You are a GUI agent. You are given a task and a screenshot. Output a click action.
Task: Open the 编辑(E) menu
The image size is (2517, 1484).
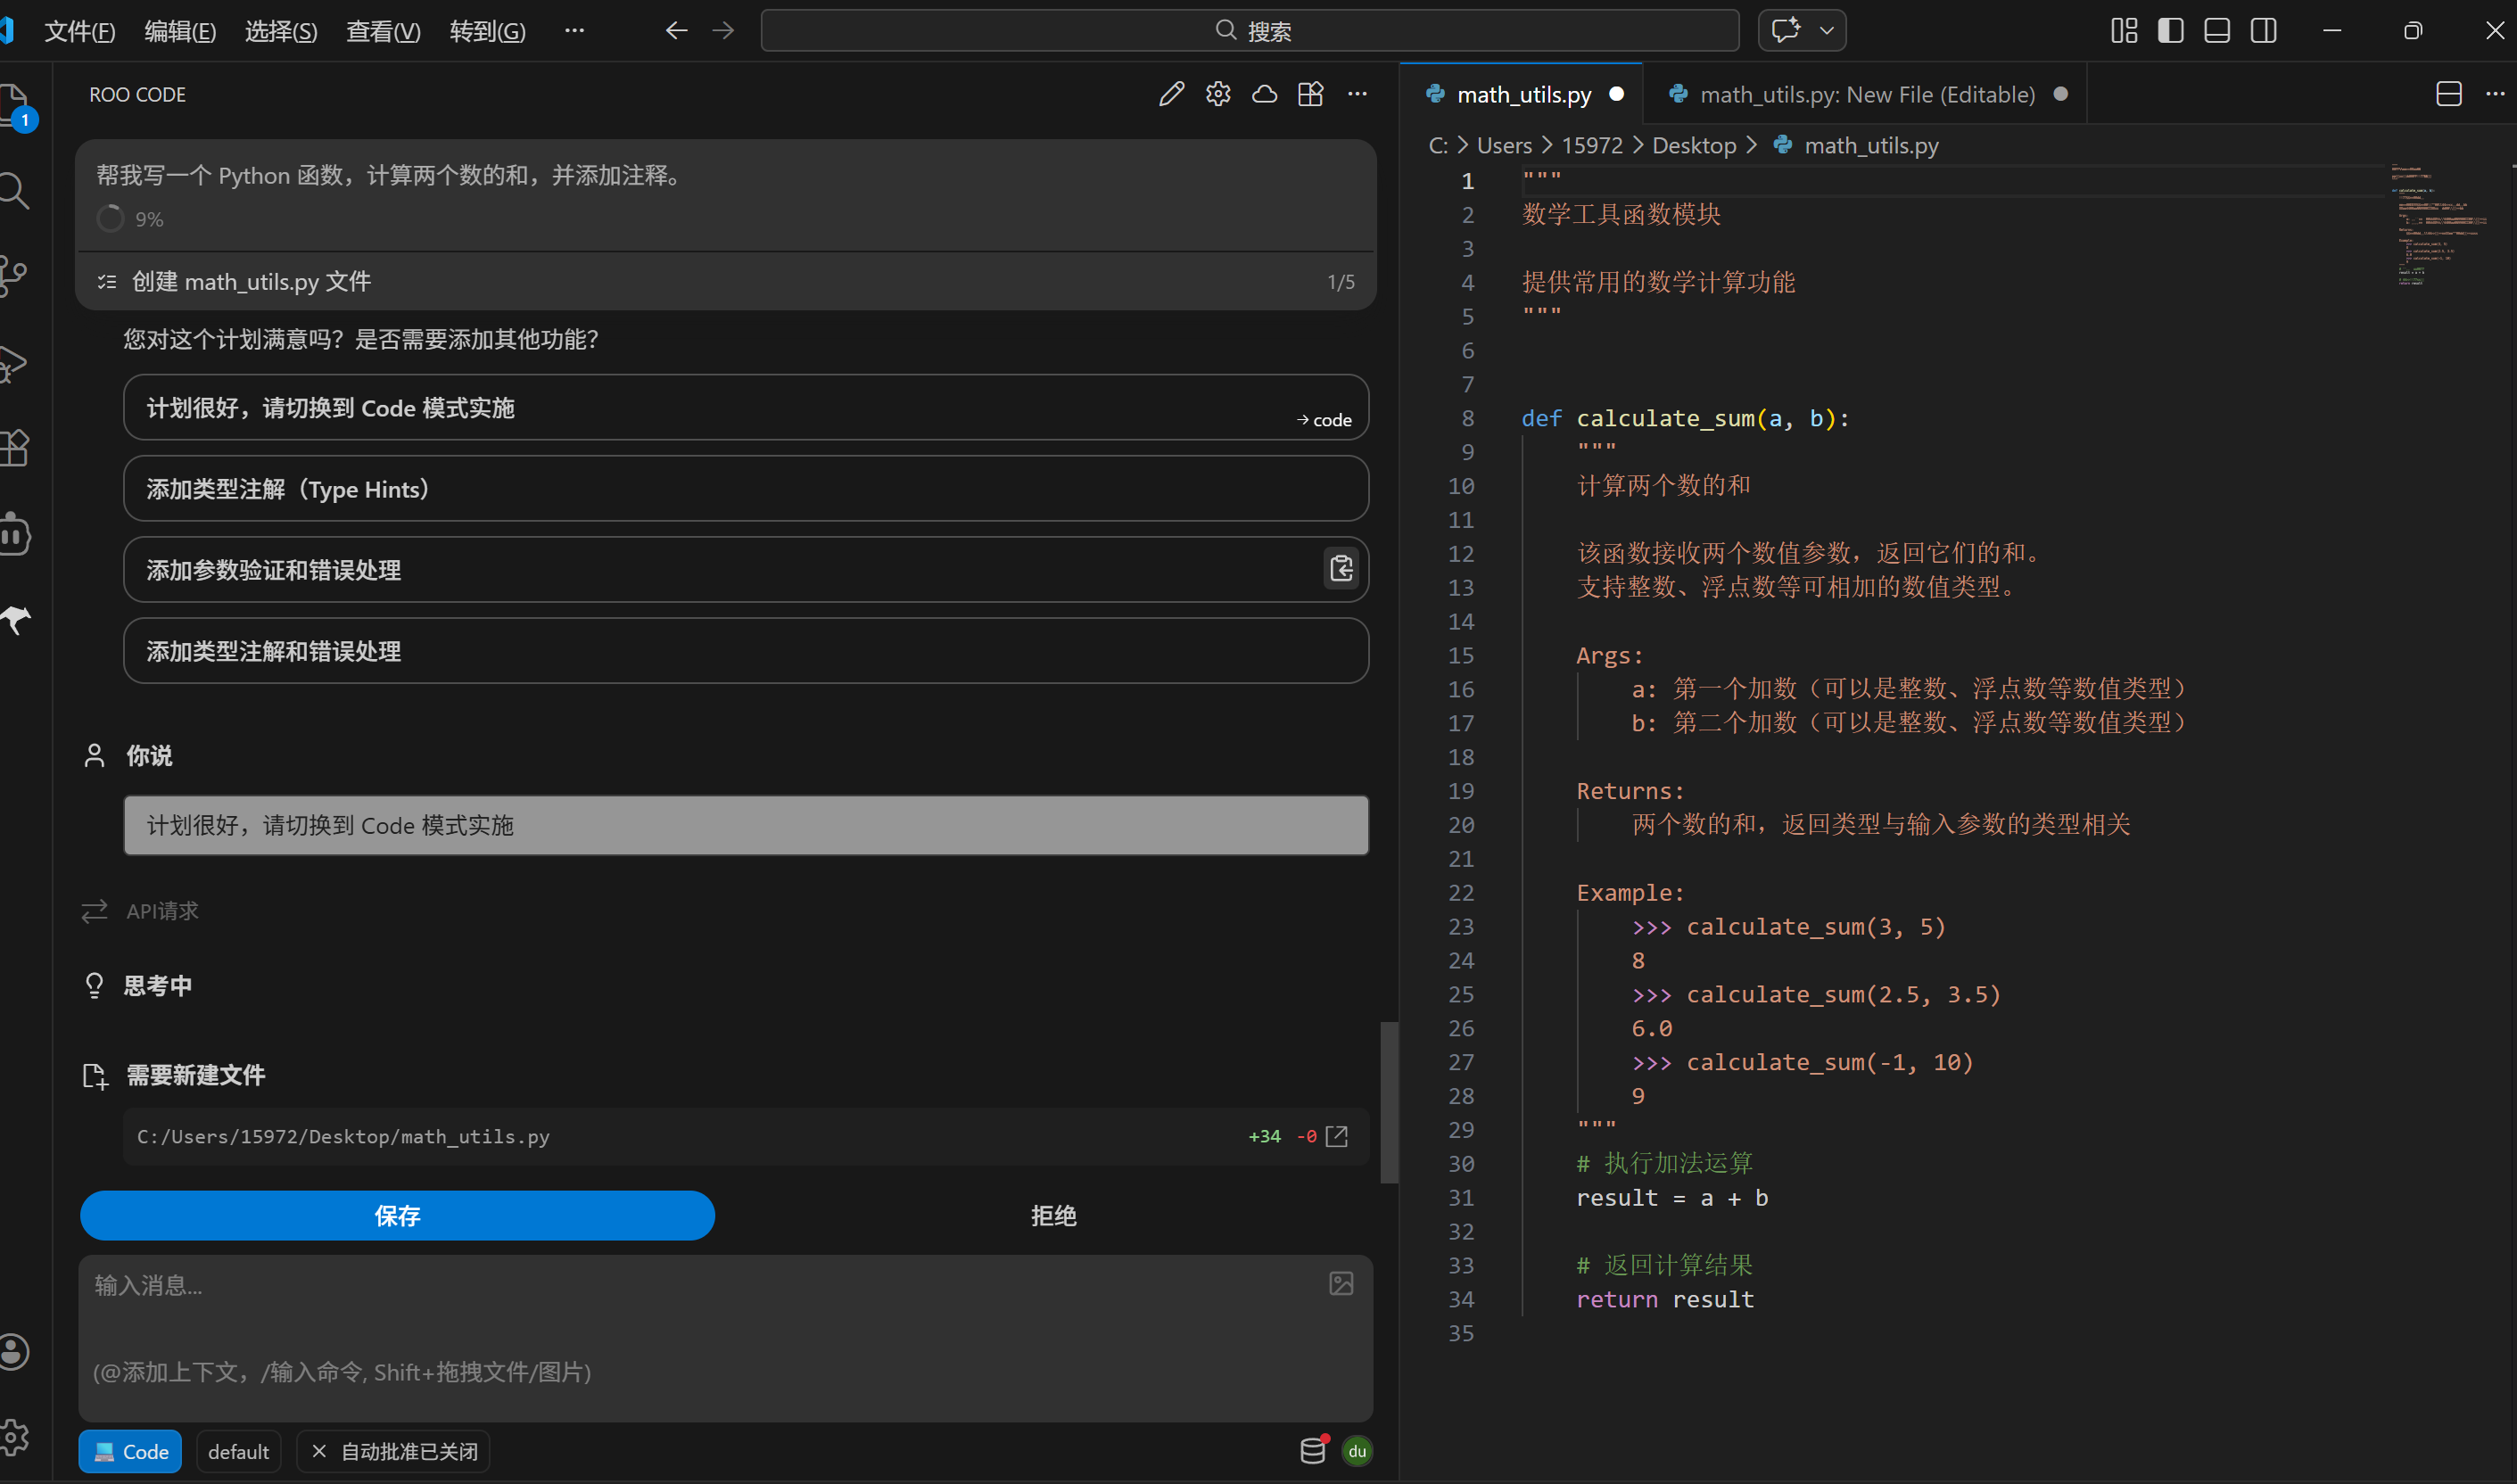point(180,31)
